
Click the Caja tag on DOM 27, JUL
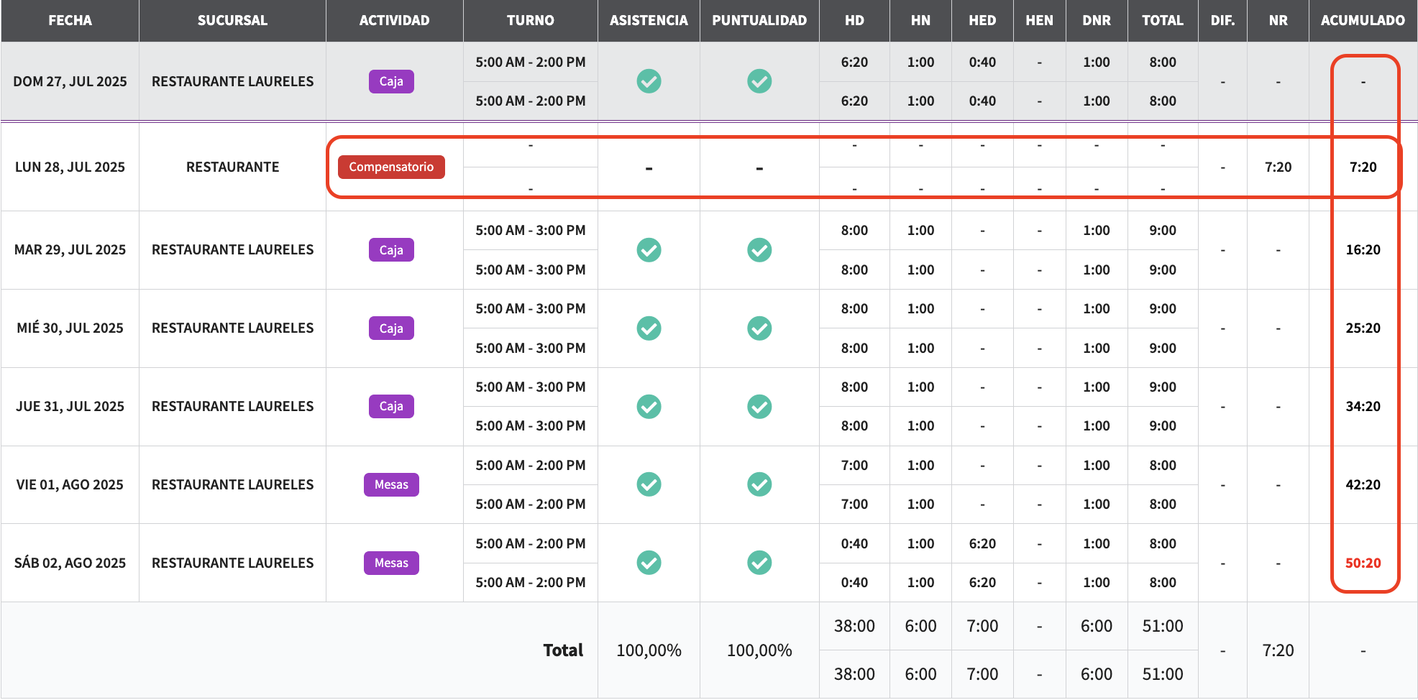[391, 81]
